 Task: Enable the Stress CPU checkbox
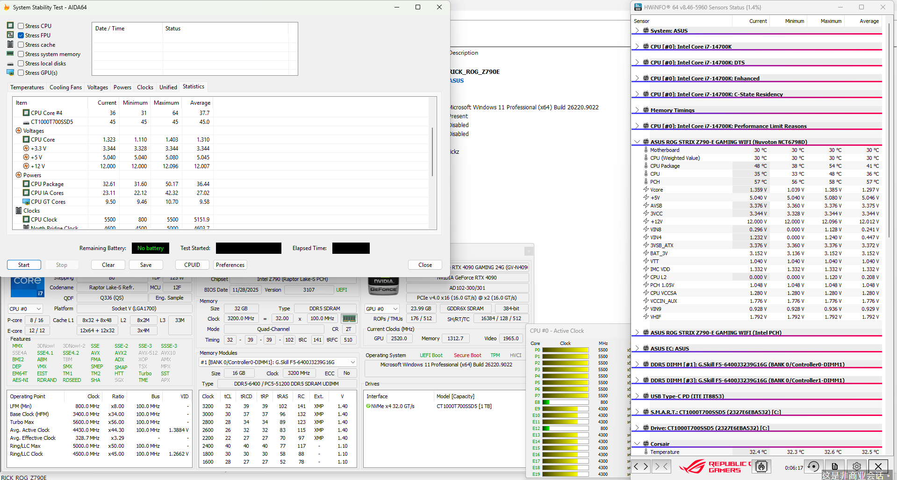21,26
